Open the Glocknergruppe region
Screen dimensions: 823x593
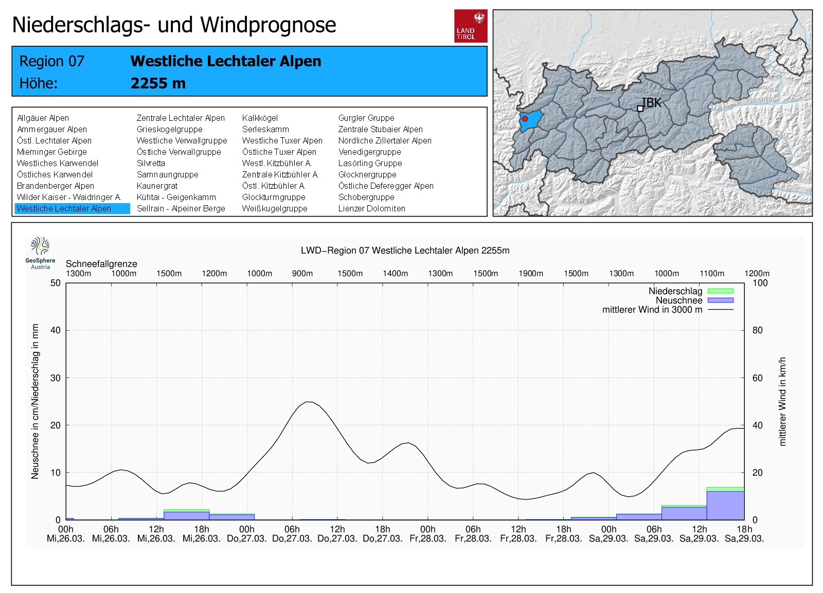367,174
